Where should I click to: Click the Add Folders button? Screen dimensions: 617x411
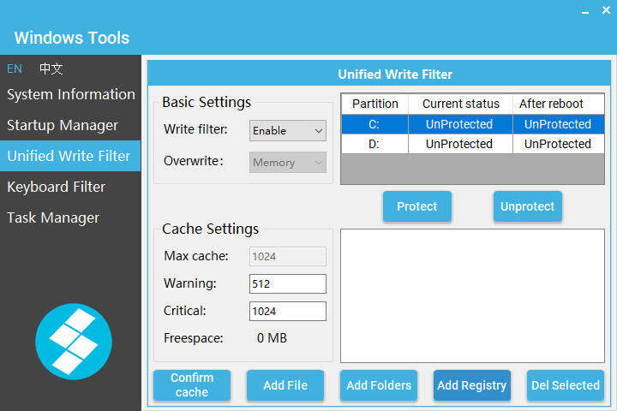tap(379, 385)
